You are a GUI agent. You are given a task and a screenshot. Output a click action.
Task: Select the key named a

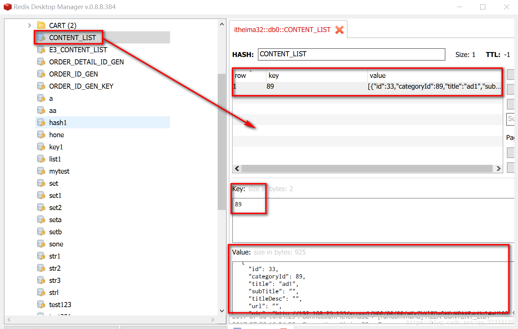click(x=51, y=98)
